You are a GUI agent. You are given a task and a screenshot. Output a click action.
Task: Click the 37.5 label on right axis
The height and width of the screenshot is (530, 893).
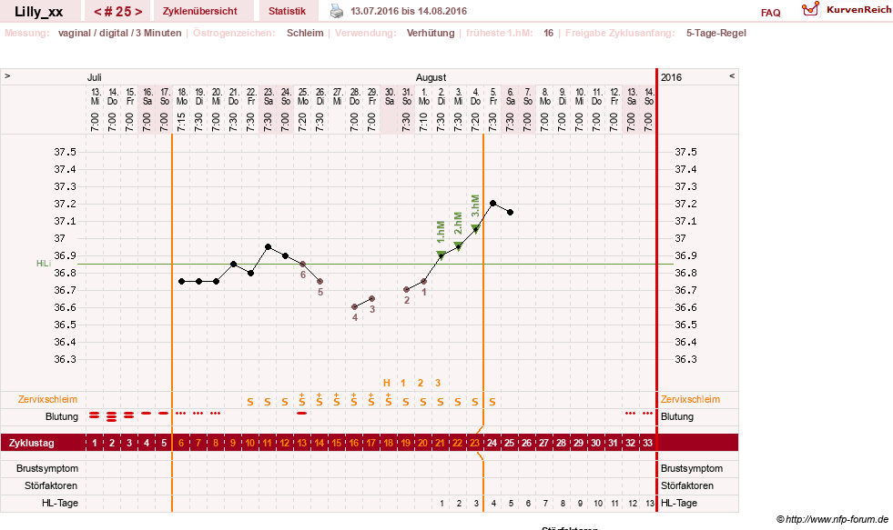[x=685, y=152]
